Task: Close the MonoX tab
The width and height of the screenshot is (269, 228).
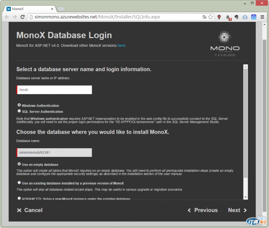Action: [52, 9]
